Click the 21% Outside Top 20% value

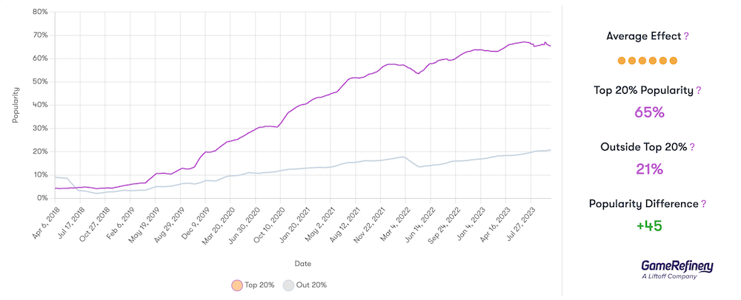(649, 169)
